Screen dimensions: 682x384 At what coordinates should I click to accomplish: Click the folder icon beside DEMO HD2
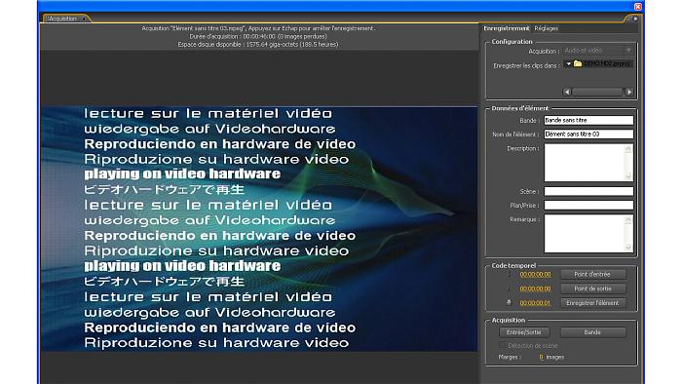(x=578, y=63)
